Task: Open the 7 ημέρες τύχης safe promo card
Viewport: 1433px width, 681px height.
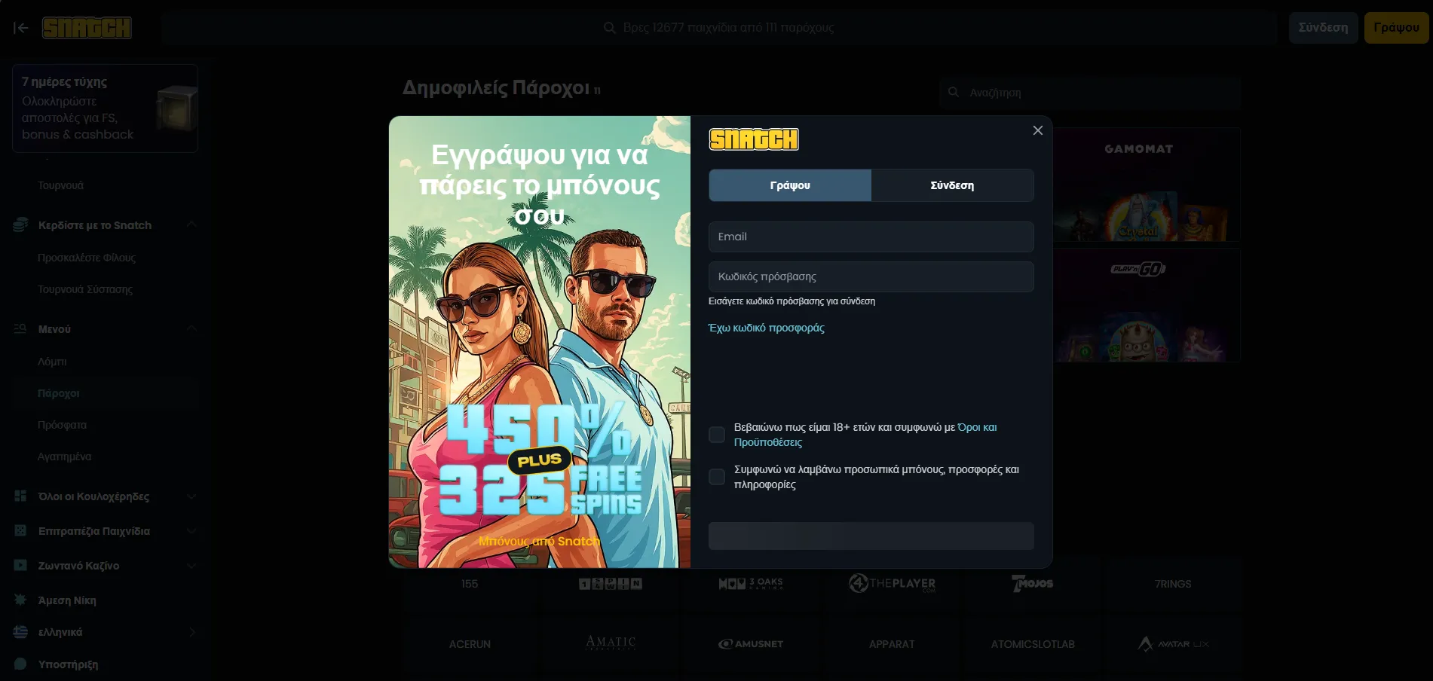Action: tap(105, 108)
